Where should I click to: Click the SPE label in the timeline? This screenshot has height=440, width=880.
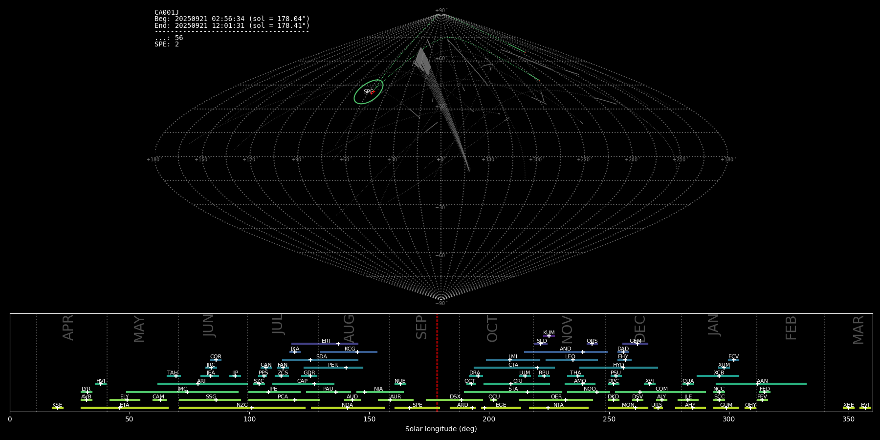[x=417, y=405]
